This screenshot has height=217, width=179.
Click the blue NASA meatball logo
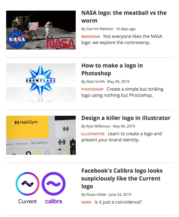tap(17, 40)
